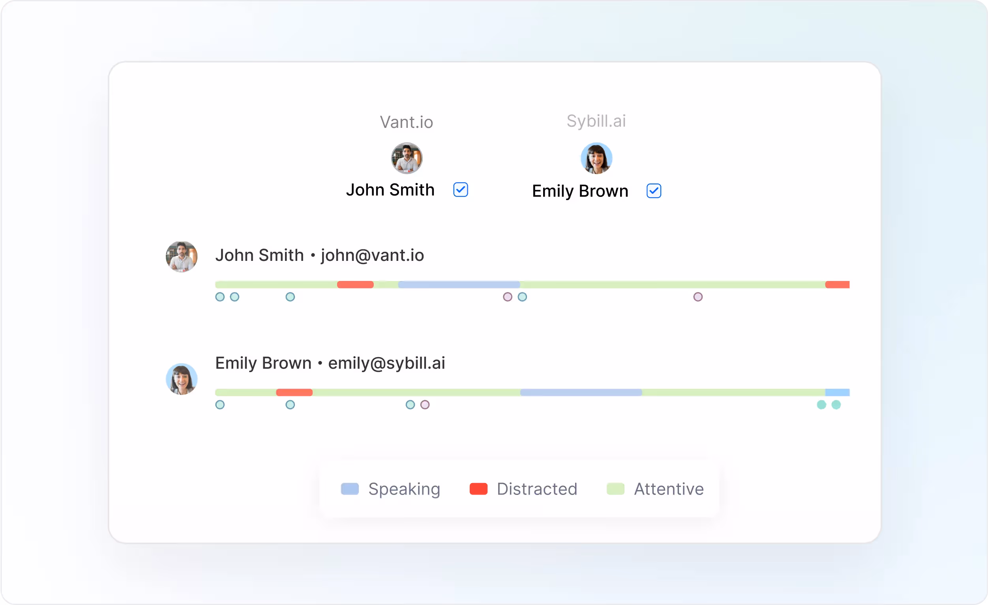Open Emily Brown's avatar beside emily@sybill.ai row
This screenshot has height=605, width=988.
pos(181,379)
